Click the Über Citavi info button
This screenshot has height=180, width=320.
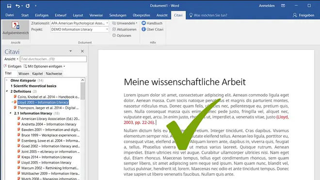point(152,30)
